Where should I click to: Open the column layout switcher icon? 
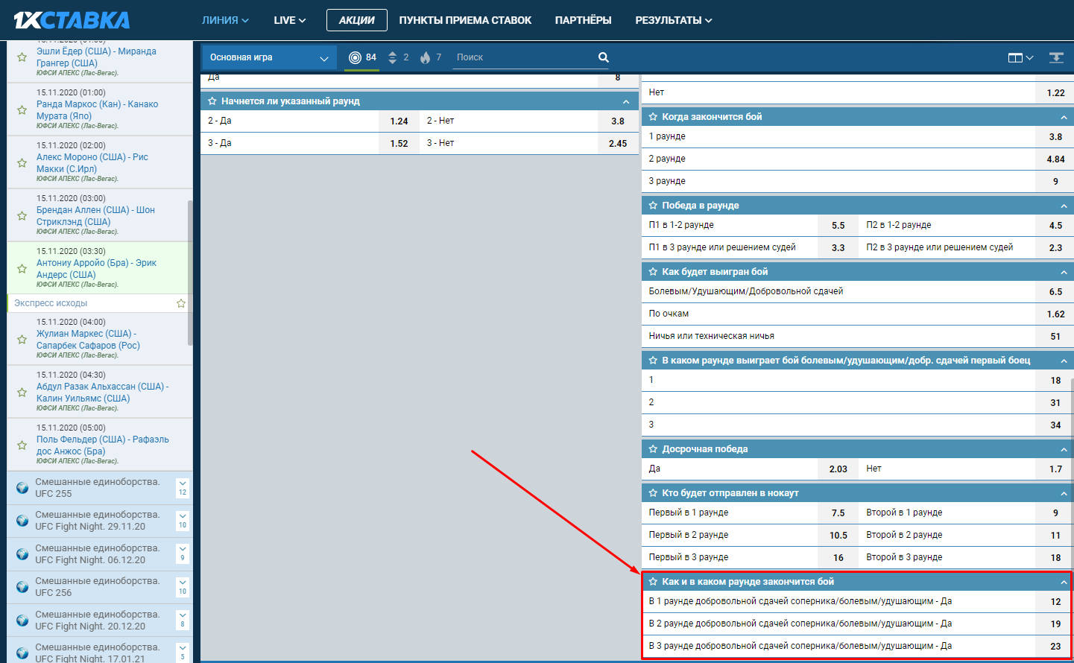click(1020, 57)
